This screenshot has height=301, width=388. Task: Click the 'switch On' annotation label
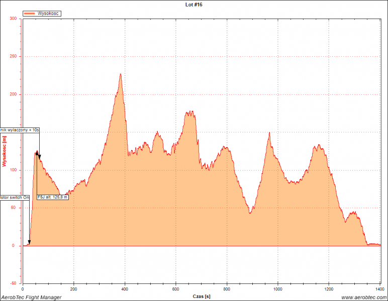(15, 197)
